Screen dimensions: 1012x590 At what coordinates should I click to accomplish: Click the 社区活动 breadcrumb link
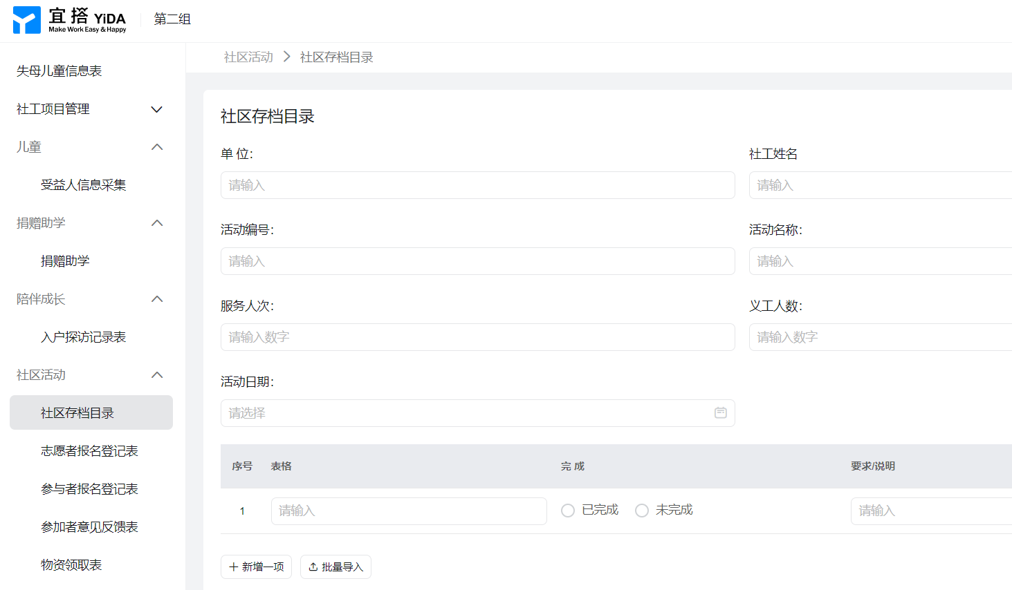[x=248, y=57]
